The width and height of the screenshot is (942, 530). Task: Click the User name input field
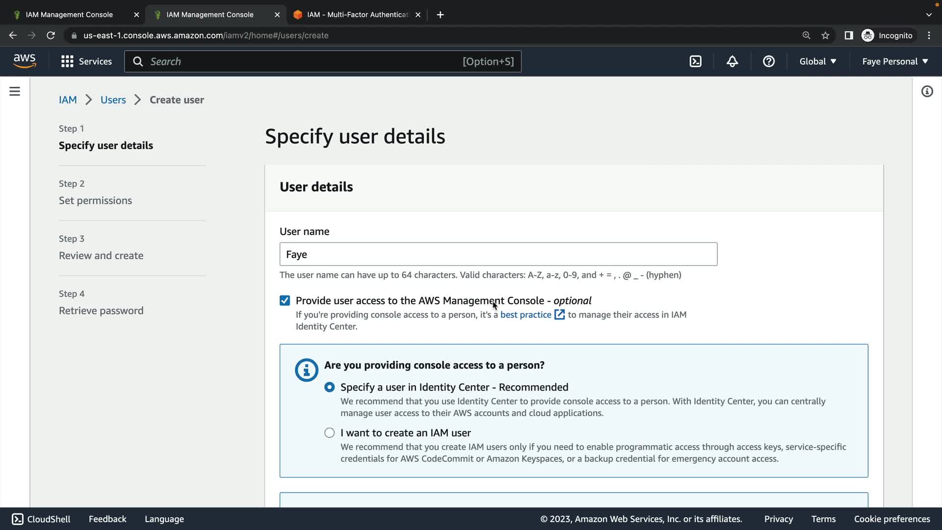pos(498,254)
